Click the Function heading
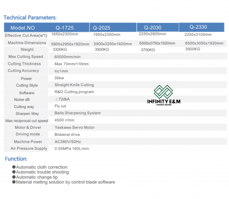The height and width of the screenshot is (199, 229). click(x=16, y=159)
